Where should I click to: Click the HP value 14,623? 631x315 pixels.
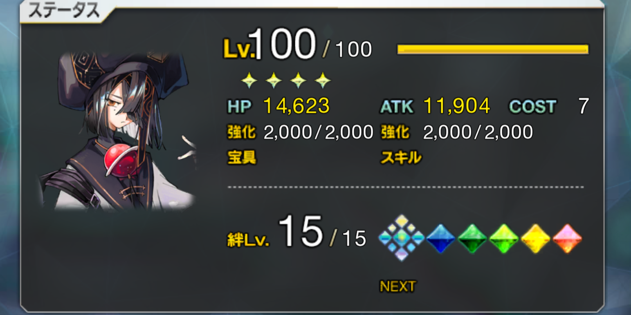tap(296, 106)
